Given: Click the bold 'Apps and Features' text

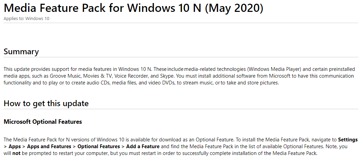Looking at the screenshot, I should click(x=49, y=146).
